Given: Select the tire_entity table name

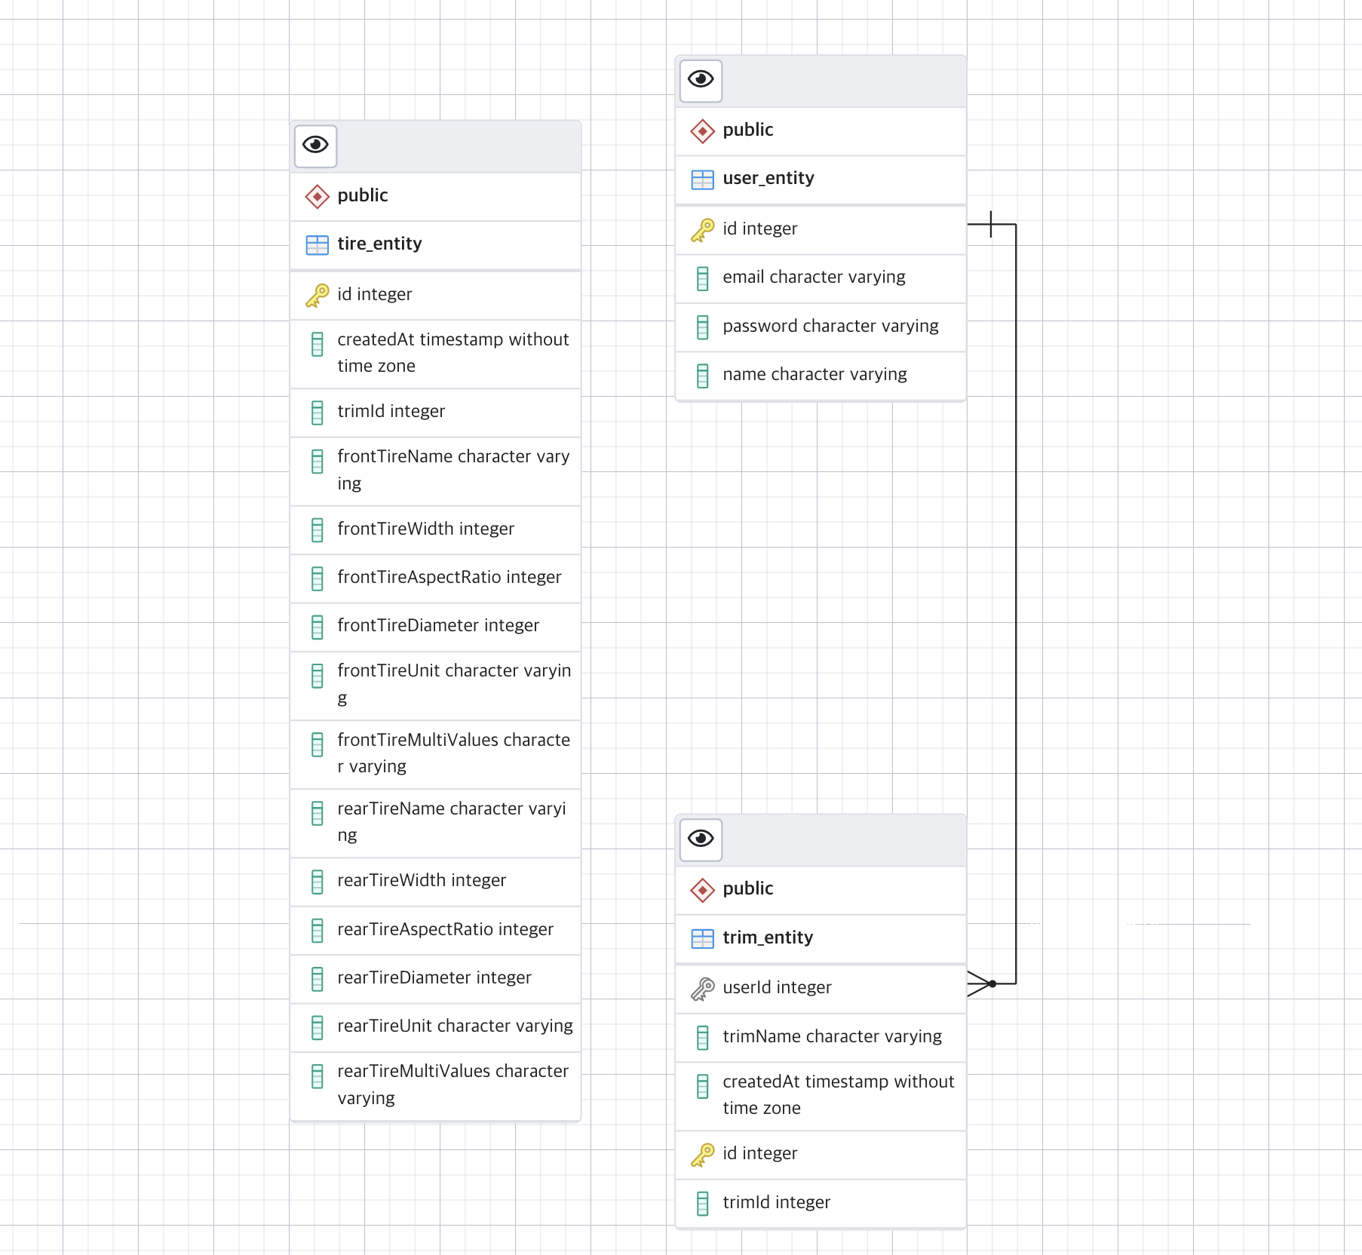Looking at the screenshot, I should [379, 244].
